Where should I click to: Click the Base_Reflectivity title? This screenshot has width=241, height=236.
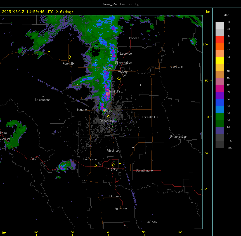click(120, 4)
